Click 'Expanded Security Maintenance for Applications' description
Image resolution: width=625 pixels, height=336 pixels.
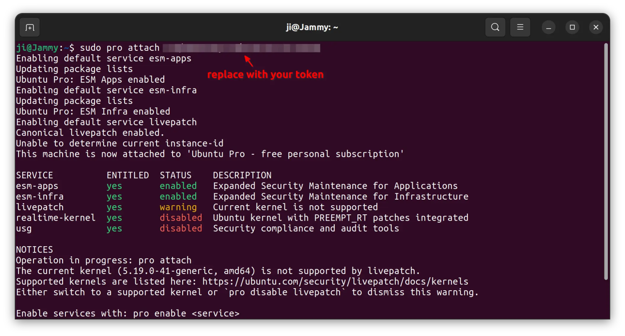(335, 186)
